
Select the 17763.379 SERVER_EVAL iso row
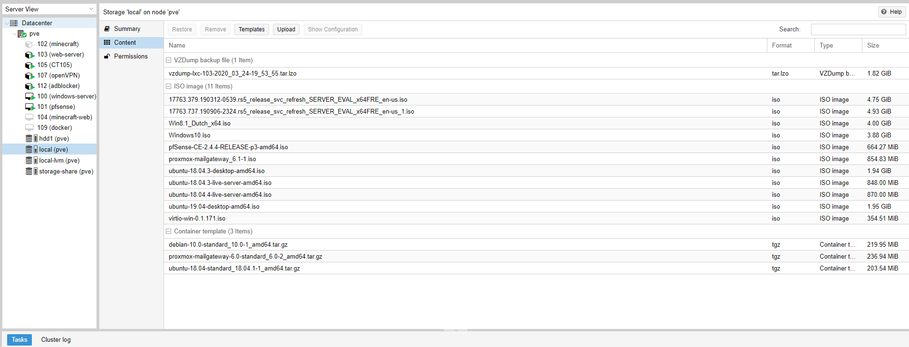coord(536,99)
